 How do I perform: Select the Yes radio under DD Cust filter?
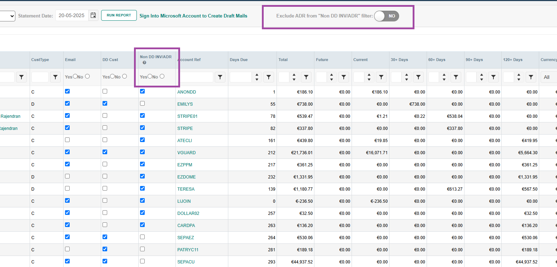point(113,76)
